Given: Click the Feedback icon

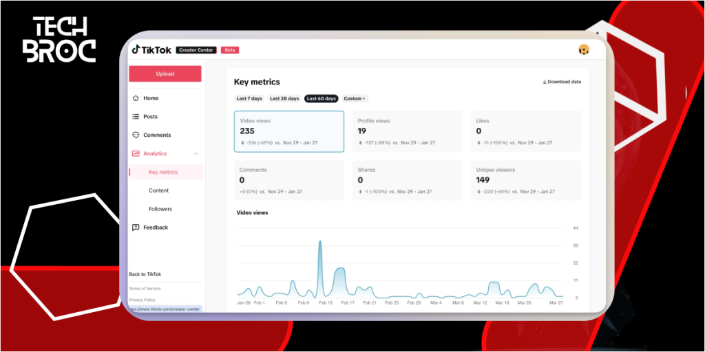Looking at the screenshot, I should [x=136, y=227].
